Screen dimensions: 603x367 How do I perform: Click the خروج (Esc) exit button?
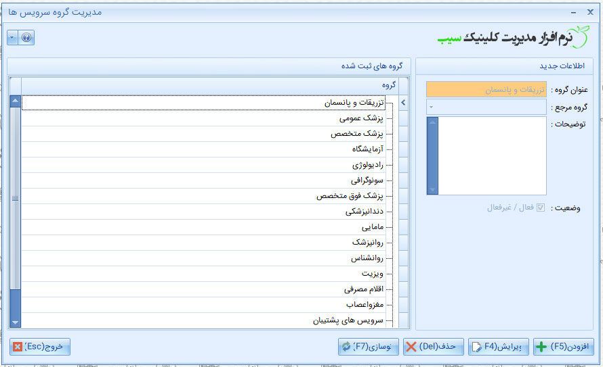(40, 347)
